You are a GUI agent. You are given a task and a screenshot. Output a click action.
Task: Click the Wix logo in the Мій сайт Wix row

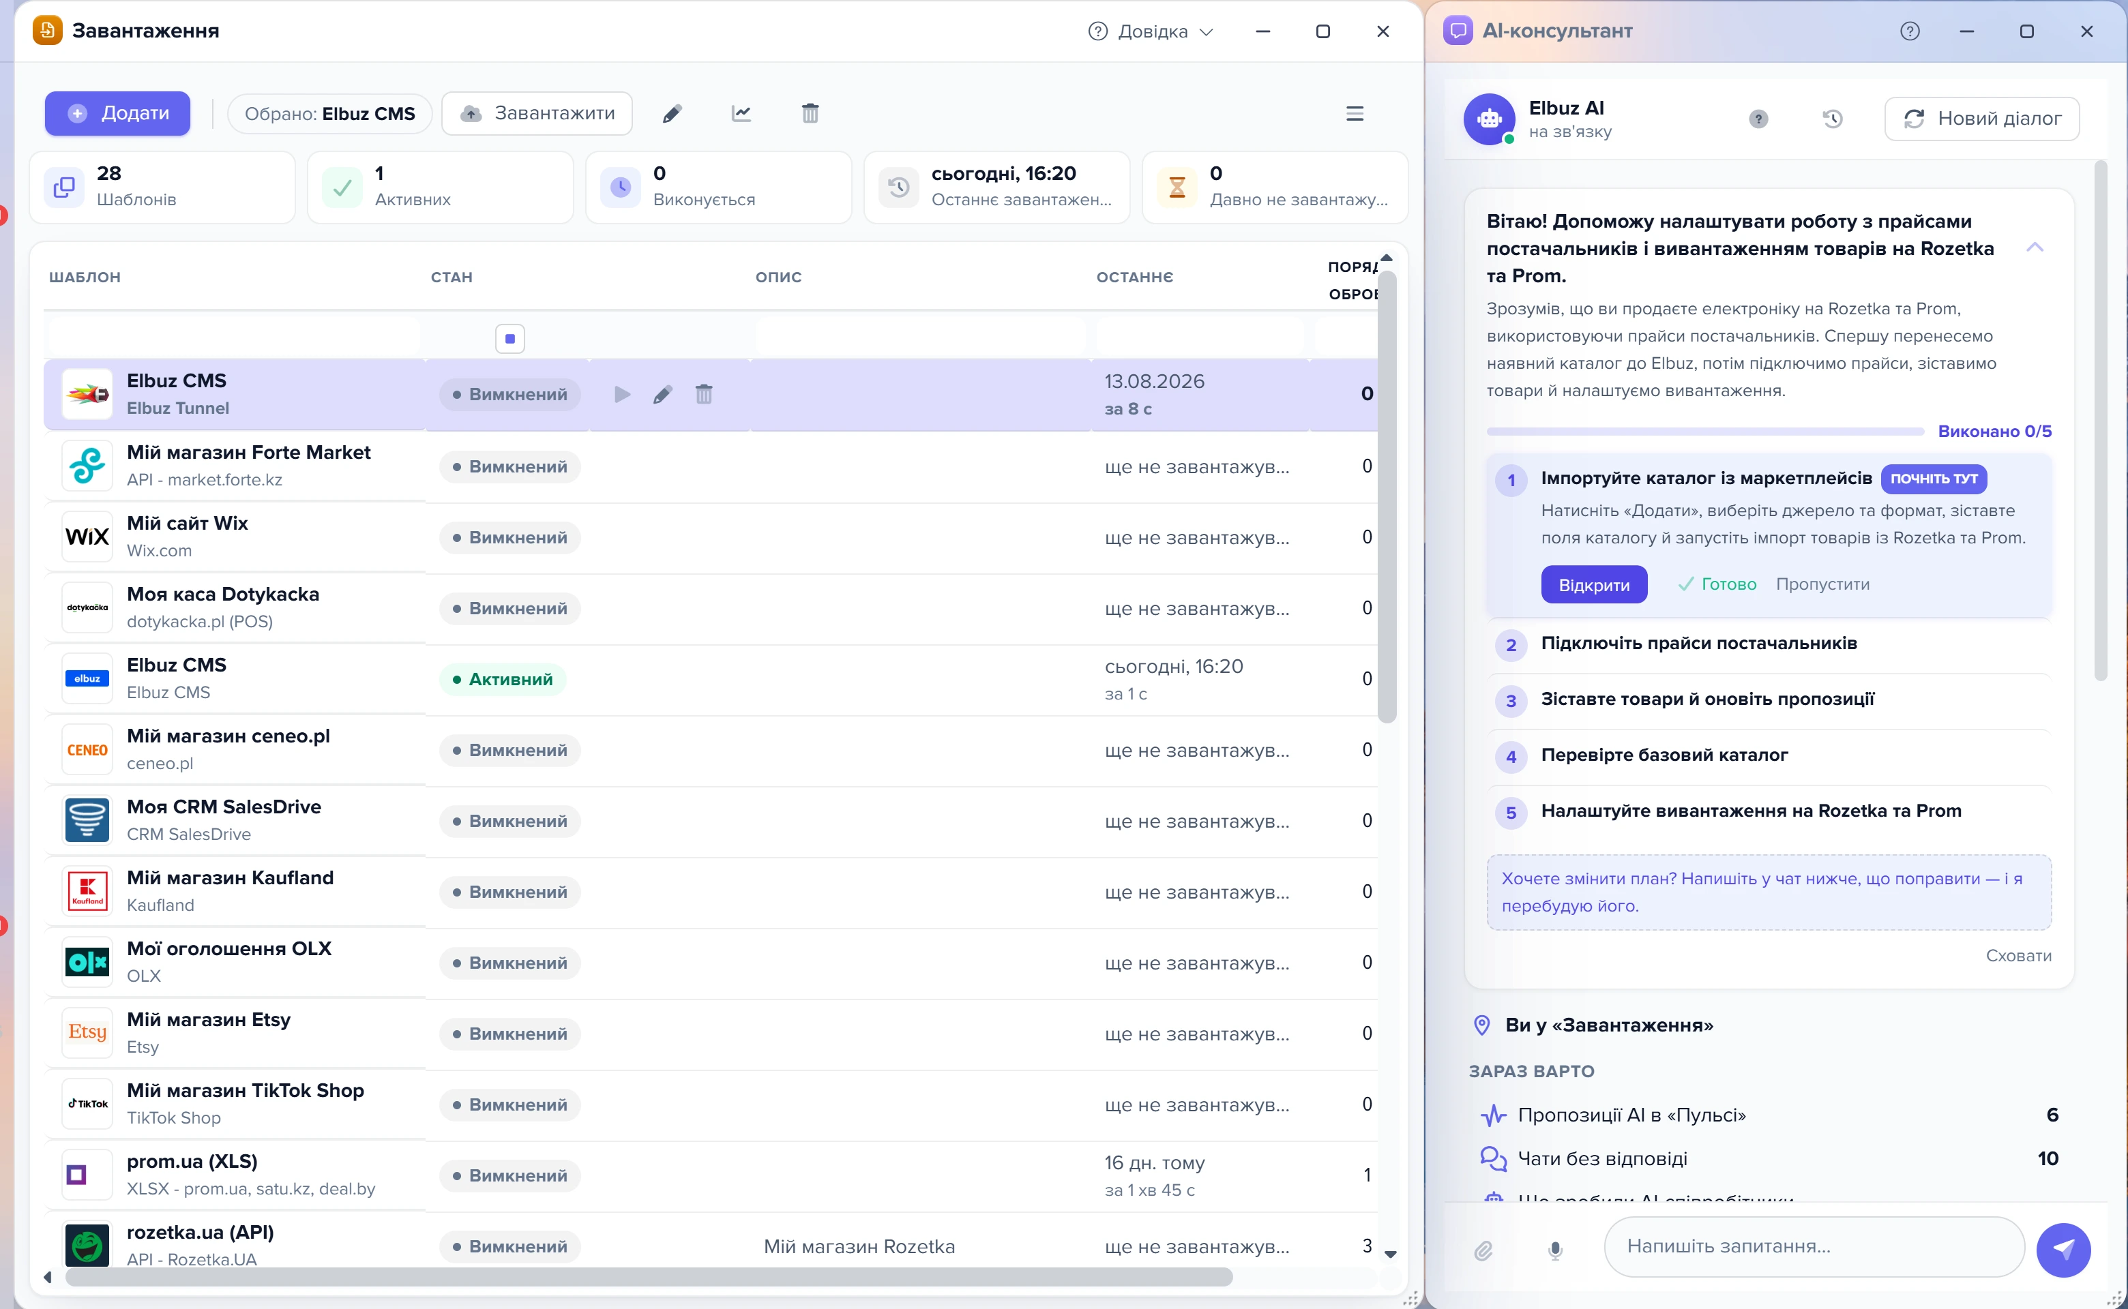(x=87, y=537)
